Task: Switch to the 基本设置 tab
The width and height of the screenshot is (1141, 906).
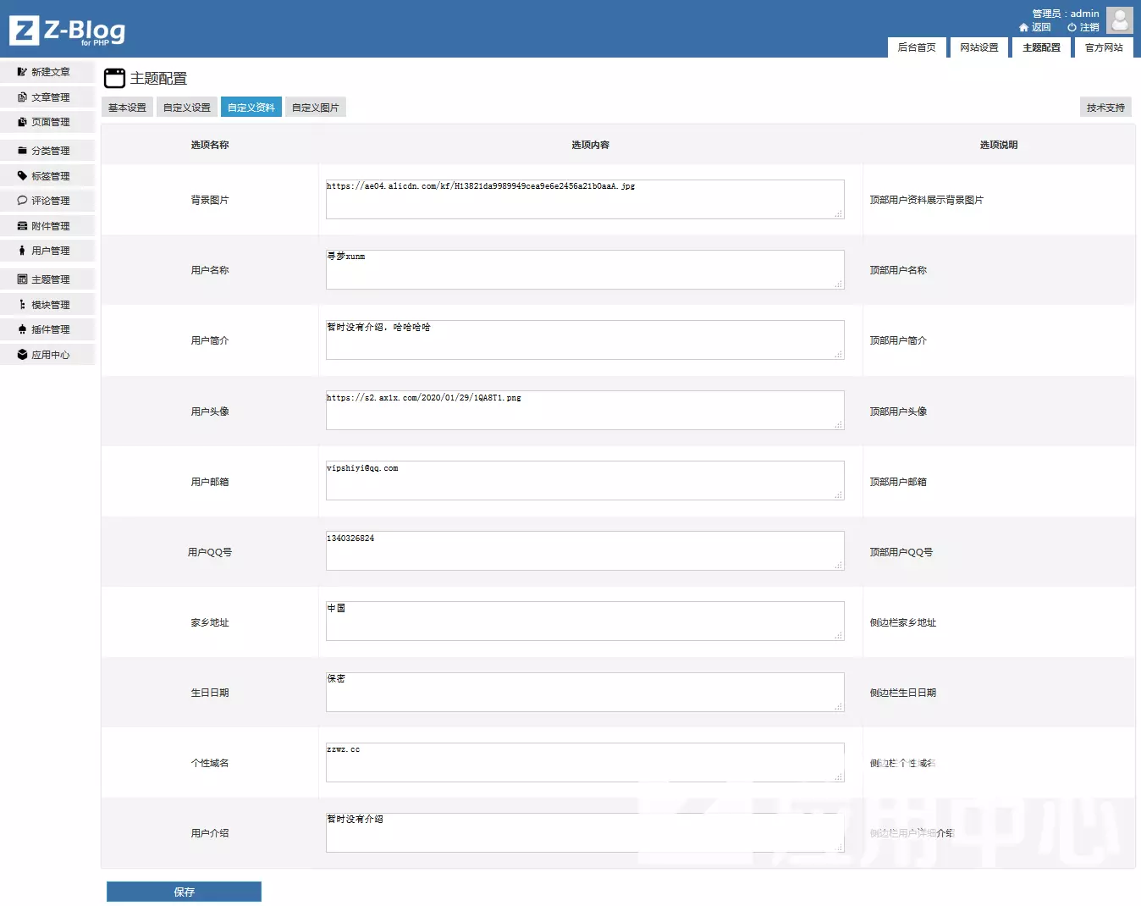Action: 127,108
